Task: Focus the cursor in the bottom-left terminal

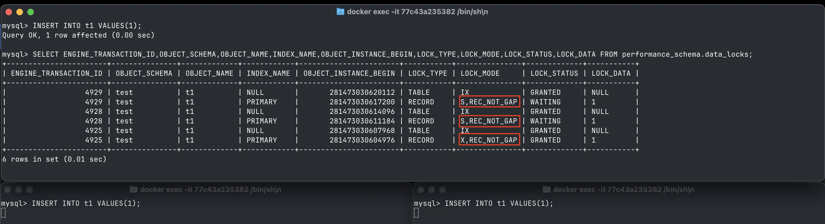Action: [x=4, y=213]
